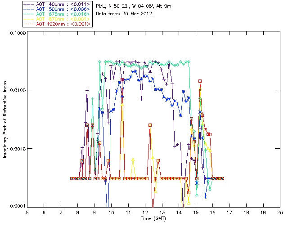The height and width of the screenshot is (230, 288).
Task: Click the 'AOT 1020nm : <0.001>' legend entry
Action: click(x=58, y=24)
